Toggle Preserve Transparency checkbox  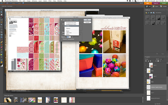(62, 39)
